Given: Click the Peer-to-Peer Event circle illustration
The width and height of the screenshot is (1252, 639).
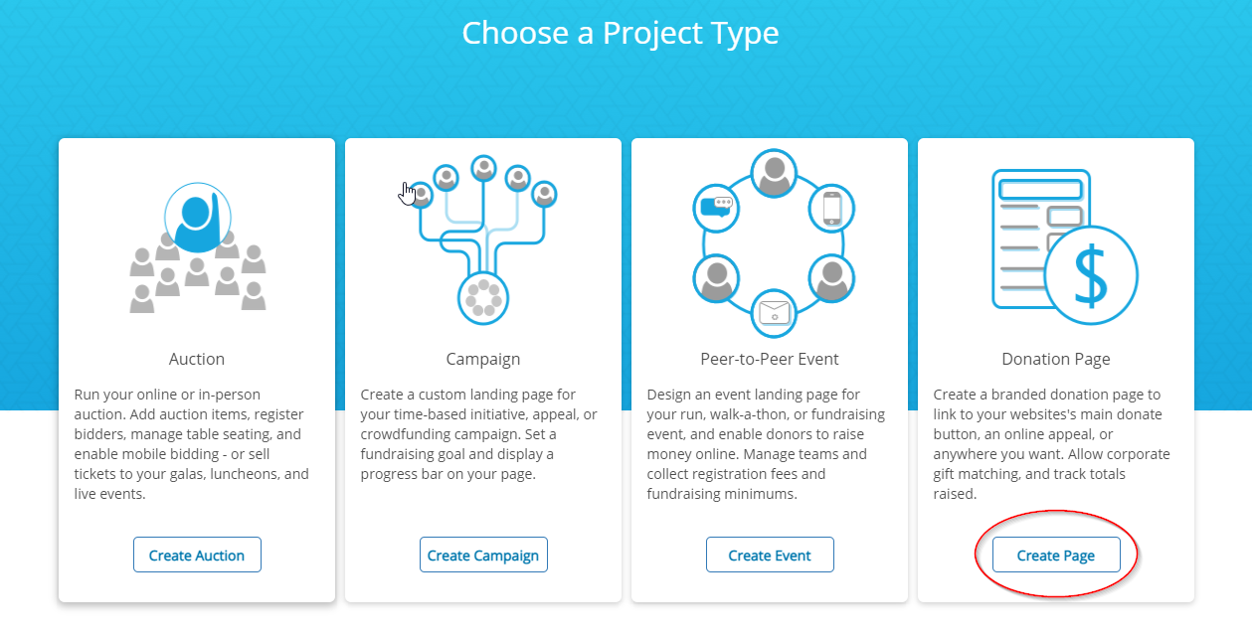Looking at the screenshot, I should point(770,239).
